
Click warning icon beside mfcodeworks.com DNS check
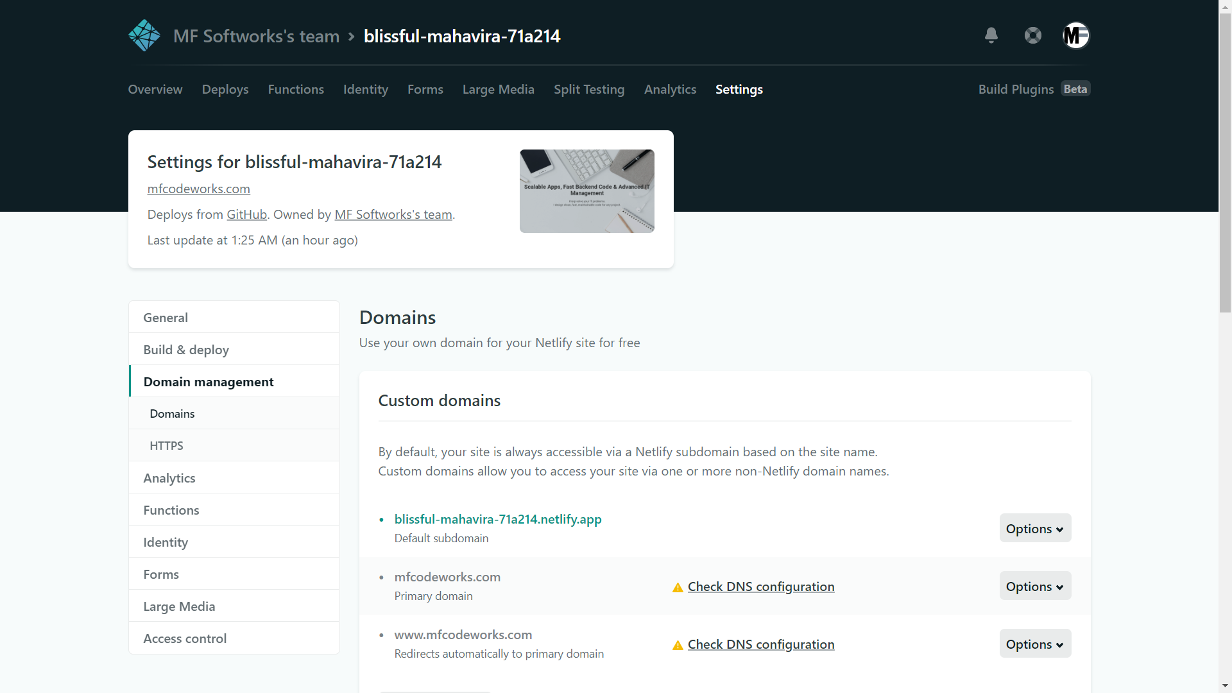(x=678, y=587)
